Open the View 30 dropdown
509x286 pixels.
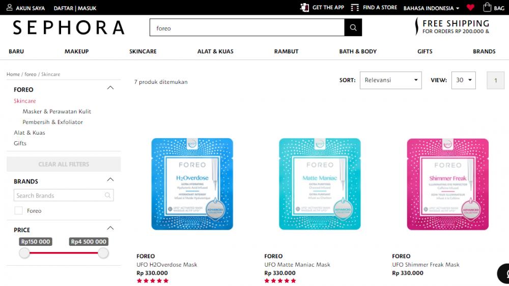464,80
